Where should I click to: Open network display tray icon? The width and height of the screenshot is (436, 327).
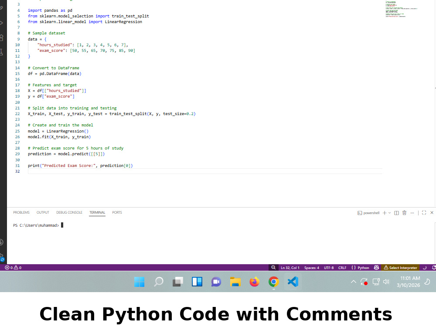pos(376,282)
